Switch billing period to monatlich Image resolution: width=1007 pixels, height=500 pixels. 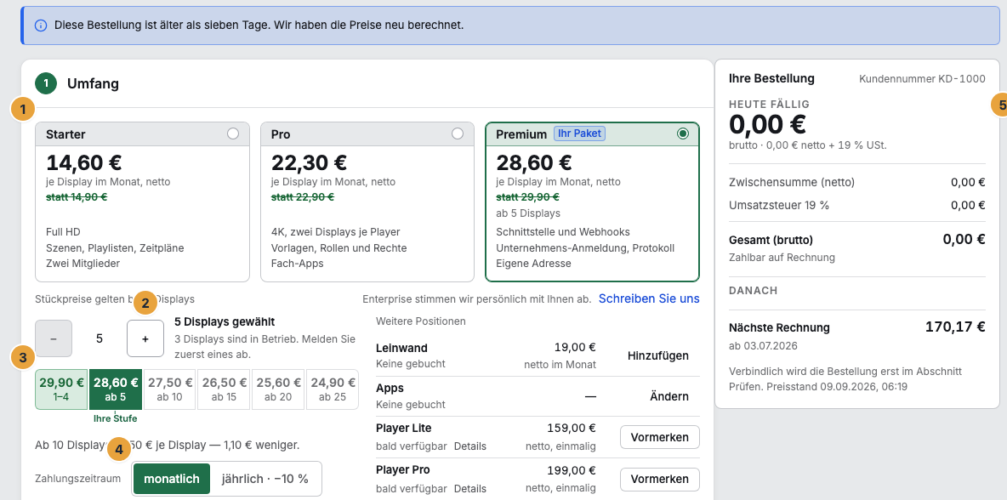(x=172, y=479)
